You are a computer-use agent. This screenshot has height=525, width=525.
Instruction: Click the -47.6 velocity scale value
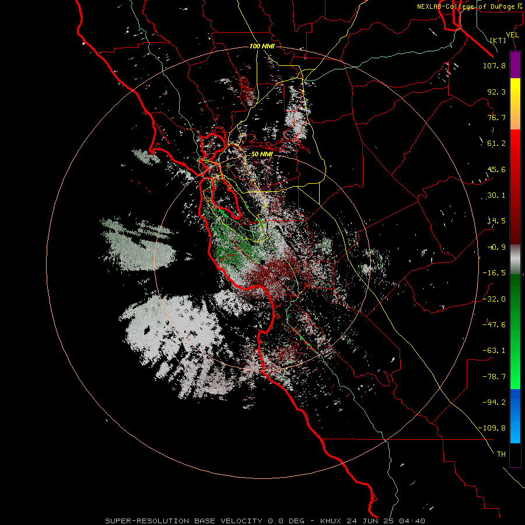tap(494, 325)
